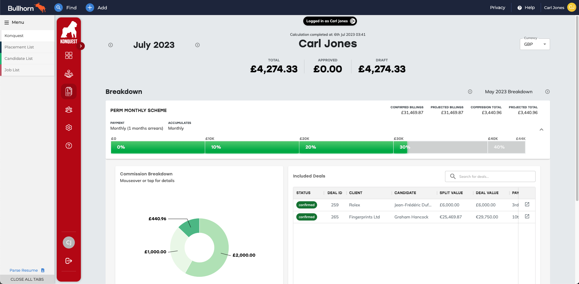Collapse the Perm Monthly Scheme panel
The width and height of the screenshot is (579, 284).
click(x=541, y=130)
